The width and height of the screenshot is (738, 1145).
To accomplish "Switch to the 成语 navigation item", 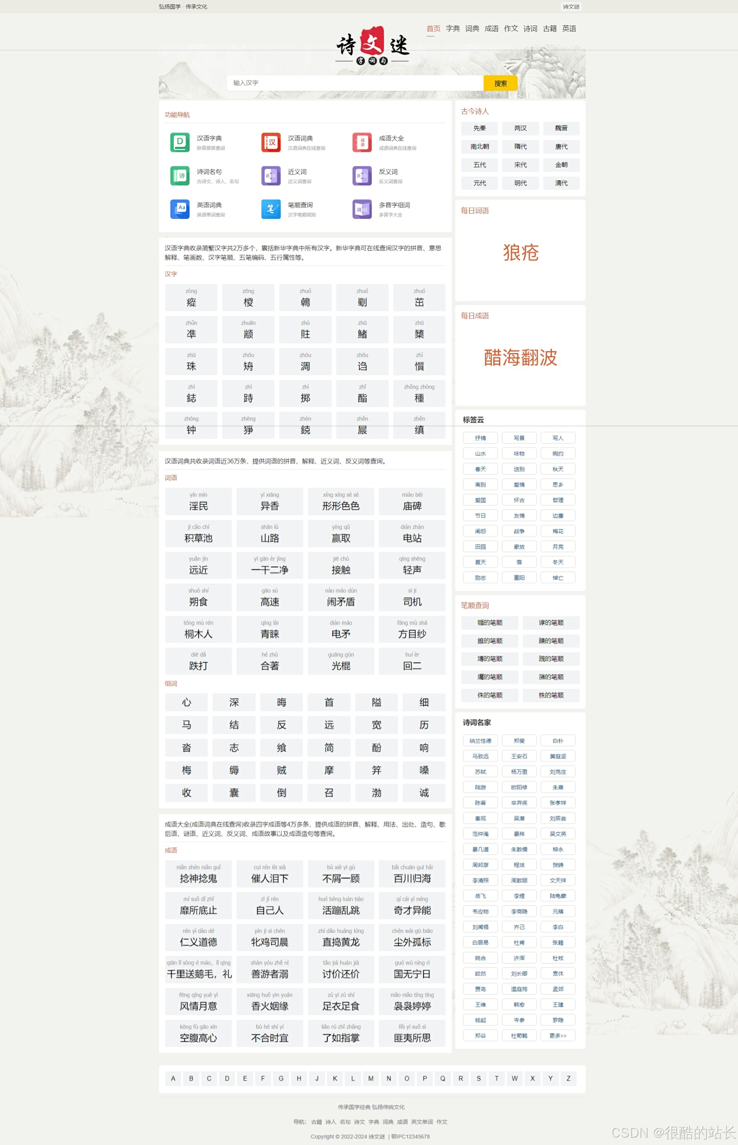I will (x=492, y=28).
